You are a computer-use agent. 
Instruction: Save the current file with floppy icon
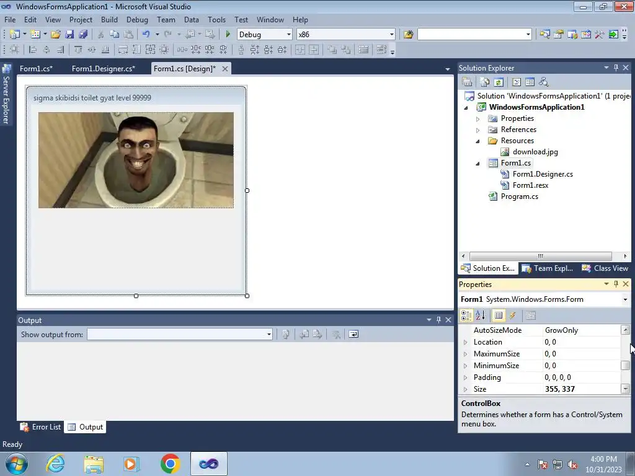69,35
